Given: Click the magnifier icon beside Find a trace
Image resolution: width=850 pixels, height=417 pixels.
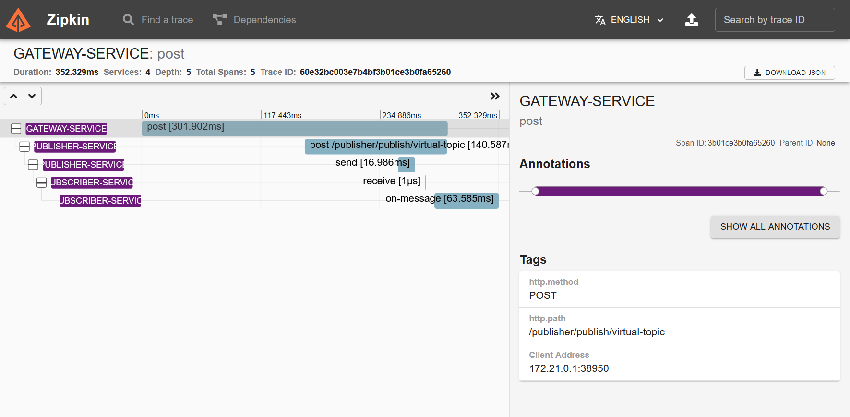Looking at the screenshot, I should (x=128, y=20).
